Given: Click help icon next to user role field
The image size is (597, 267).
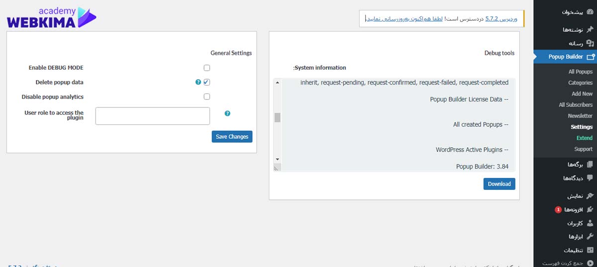Looking at the screenshot, I should tap(227, 113).
